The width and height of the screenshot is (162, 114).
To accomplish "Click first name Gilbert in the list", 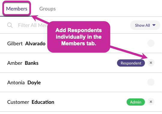I will tap(15, 43).
